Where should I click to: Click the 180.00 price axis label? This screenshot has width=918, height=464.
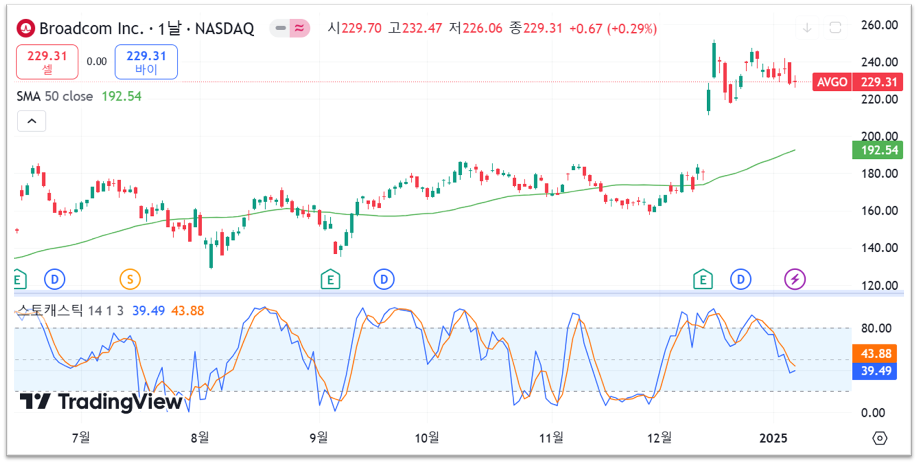[x=880, y=174]
